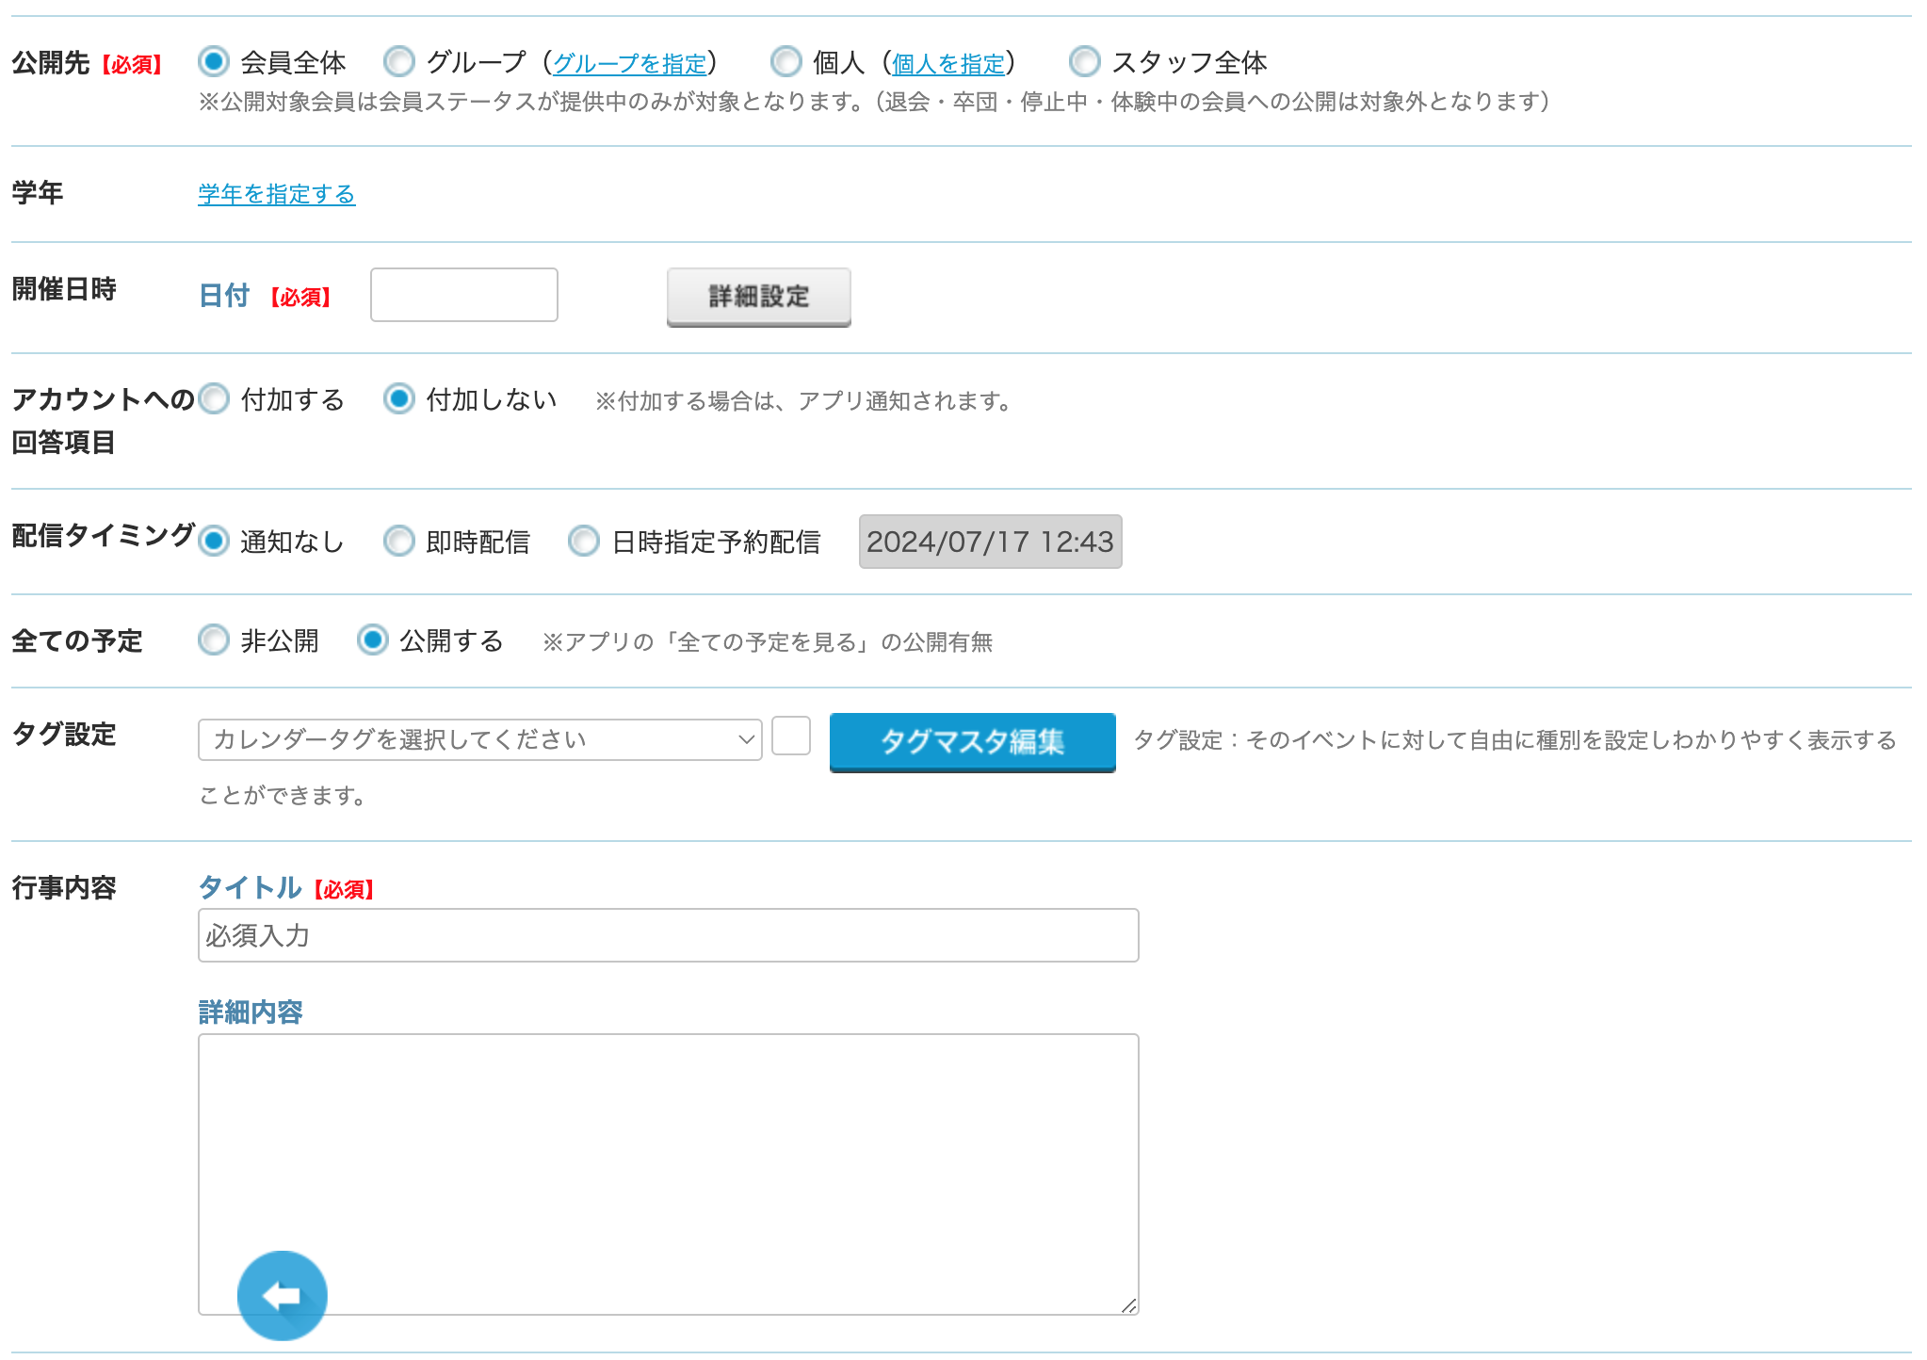Toggle the checkbox beside the tag dropdown

(791, 736)
